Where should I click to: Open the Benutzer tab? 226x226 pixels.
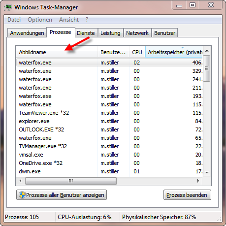(165, 33)
